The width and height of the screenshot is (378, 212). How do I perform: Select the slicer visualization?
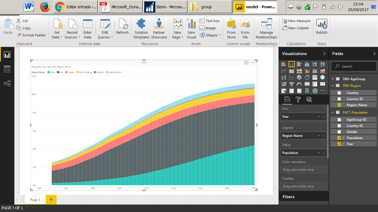284,91
